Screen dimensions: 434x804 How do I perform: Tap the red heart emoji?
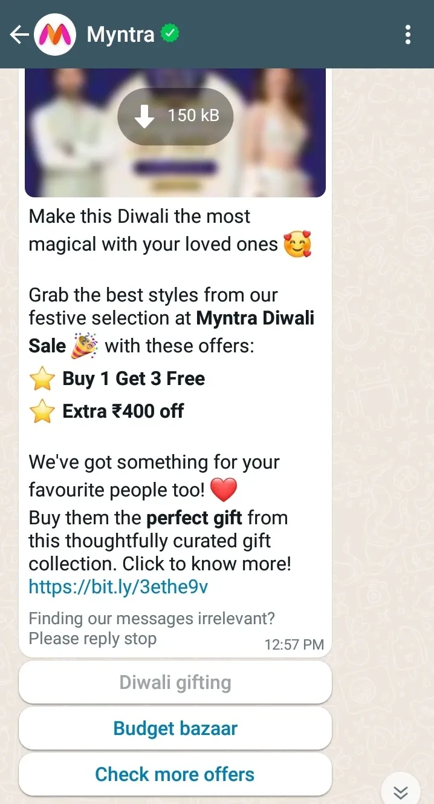[224, 490]
